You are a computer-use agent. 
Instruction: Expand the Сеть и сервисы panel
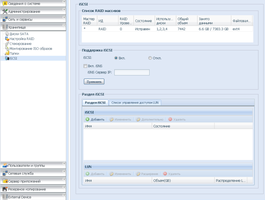(x=64, y=17)
